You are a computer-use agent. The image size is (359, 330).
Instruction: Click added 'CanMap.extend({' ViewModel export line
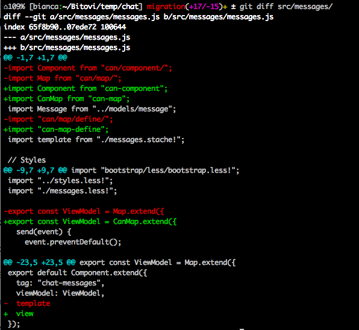click(90, 222)
